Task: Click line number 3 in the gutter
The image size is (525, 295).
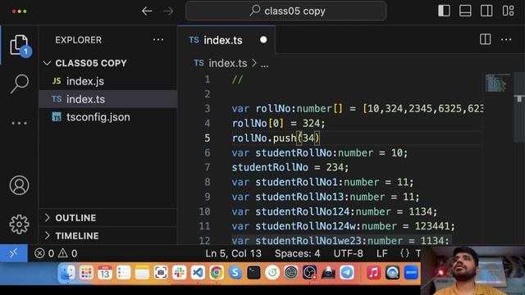Action: click(208, 108)
